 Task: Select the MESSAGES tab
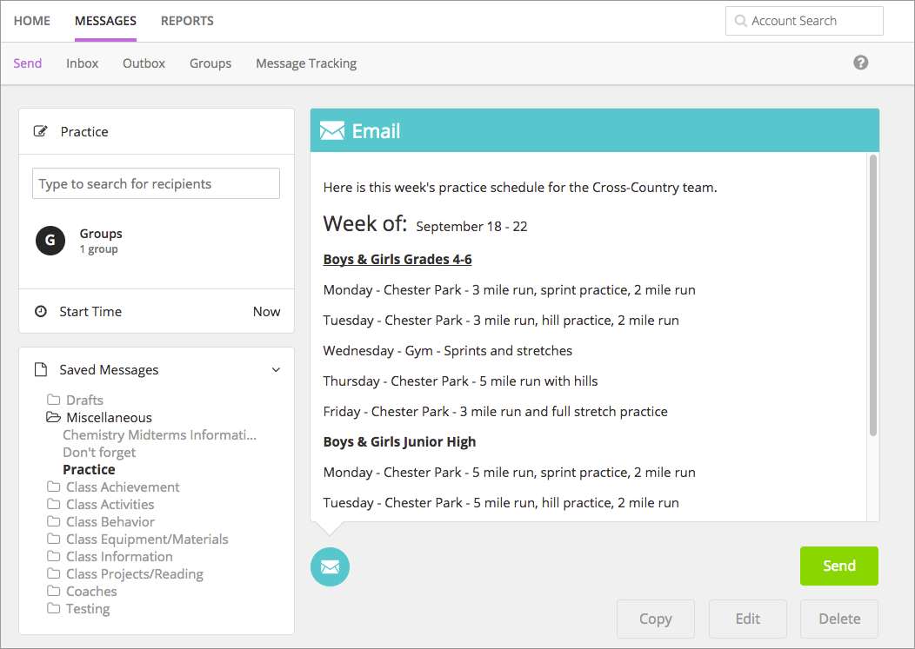[x=105, y=21]
